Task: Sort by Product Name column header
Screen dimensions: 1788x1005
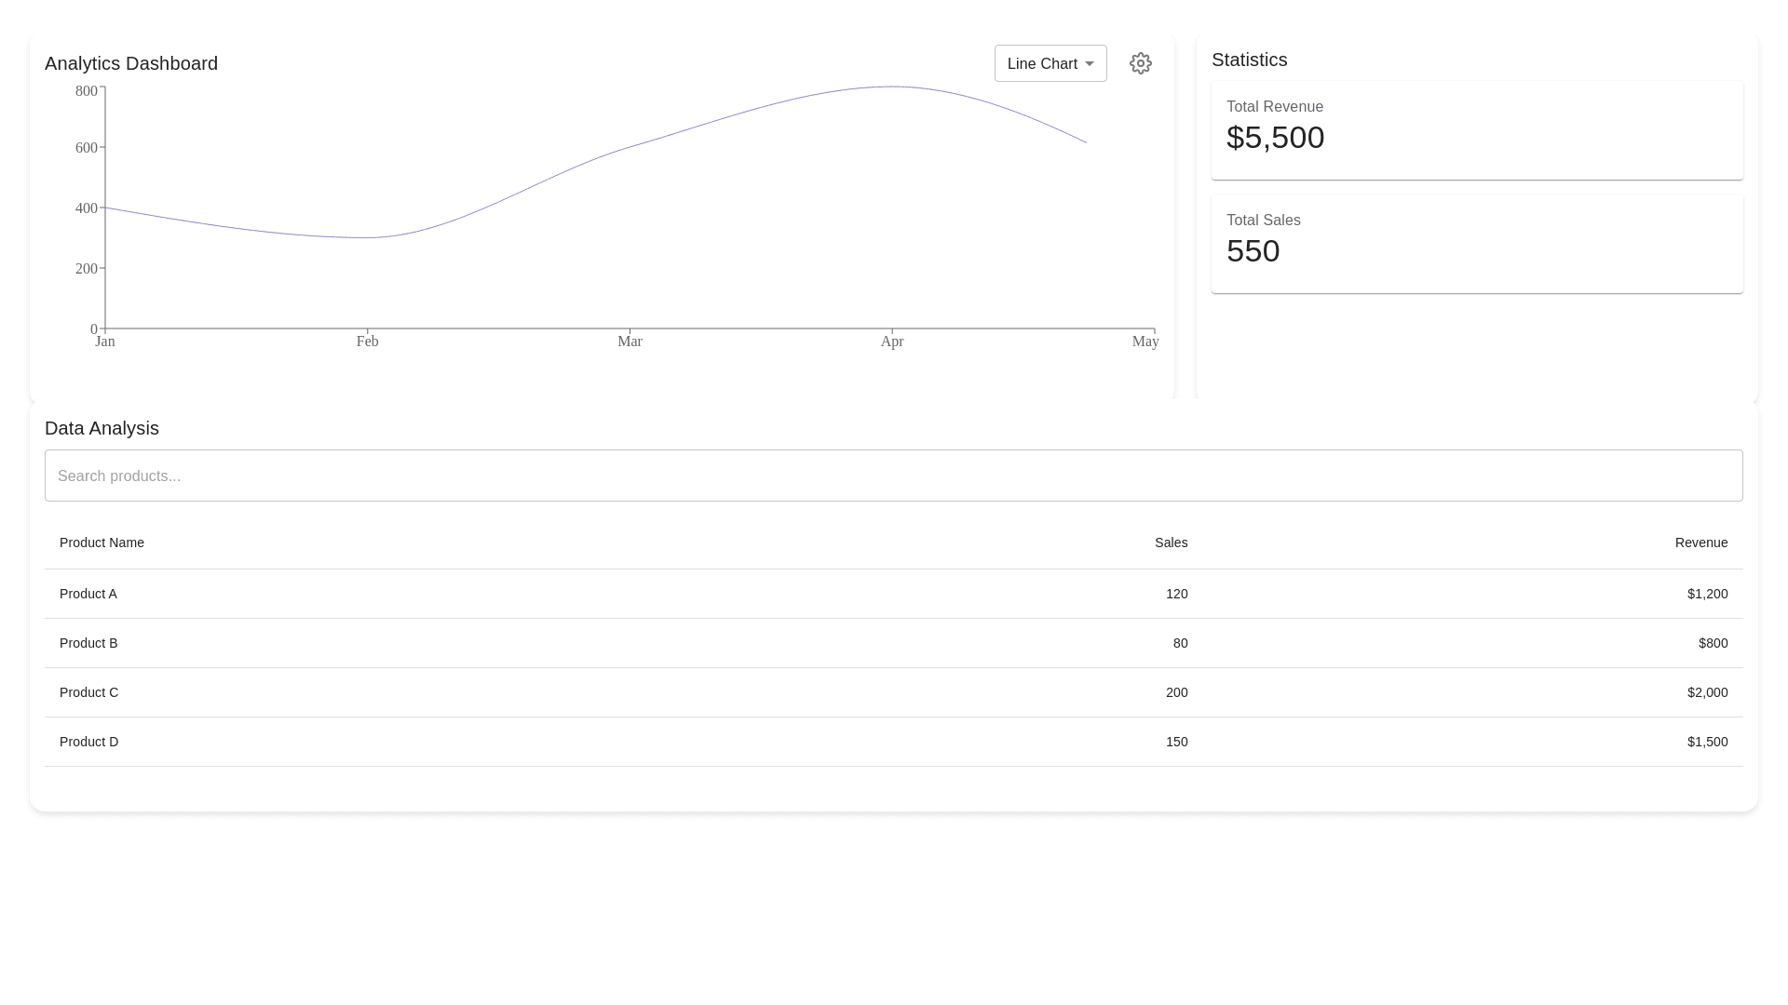Action: (102, 543)
